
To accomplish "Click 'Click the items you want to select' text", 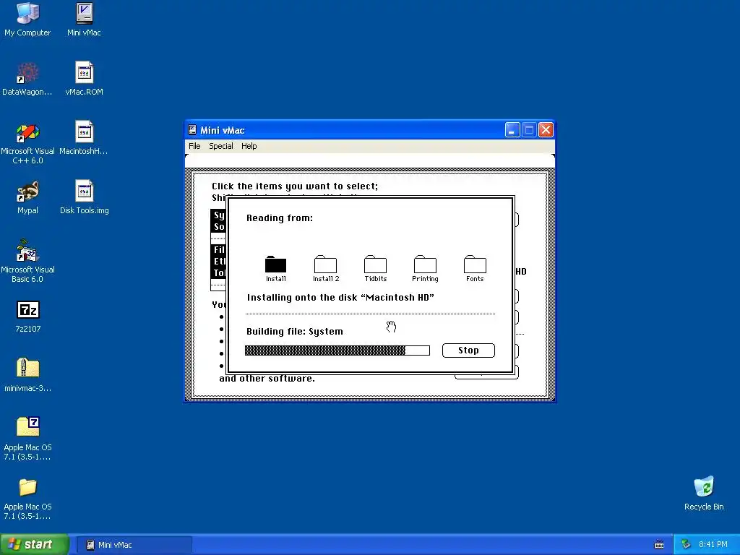I will pyautogui.click(x=295, y=186).
